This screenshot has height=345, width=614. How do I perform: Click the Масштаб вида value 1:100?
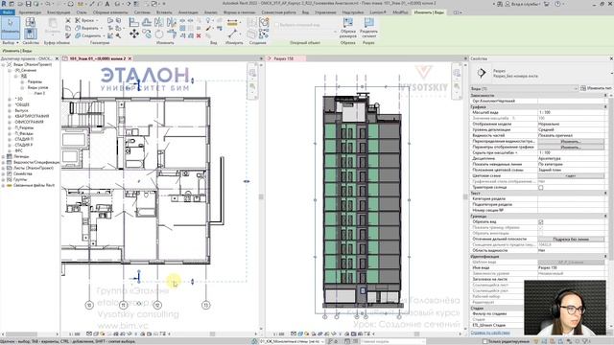571,112
